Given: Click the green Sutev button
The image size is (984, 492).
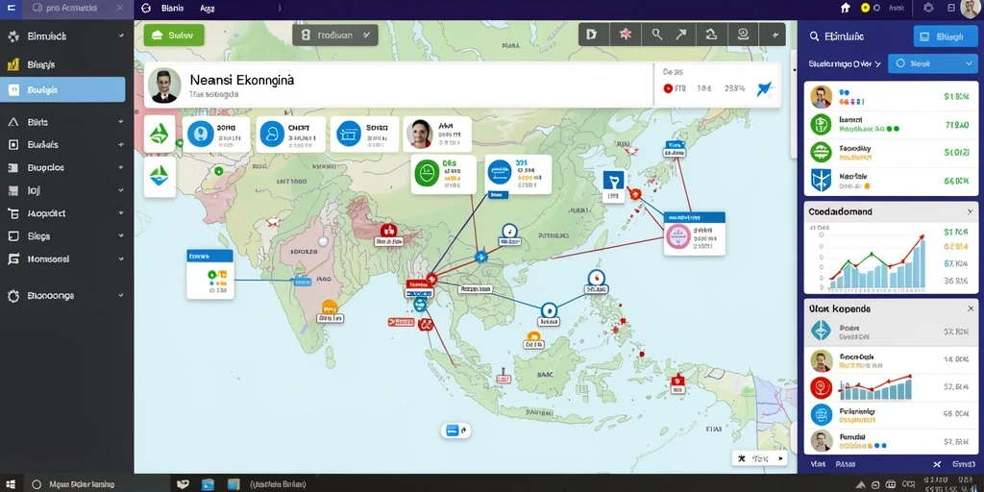Looking at the screenshot, I should click(x=174, y=36).
